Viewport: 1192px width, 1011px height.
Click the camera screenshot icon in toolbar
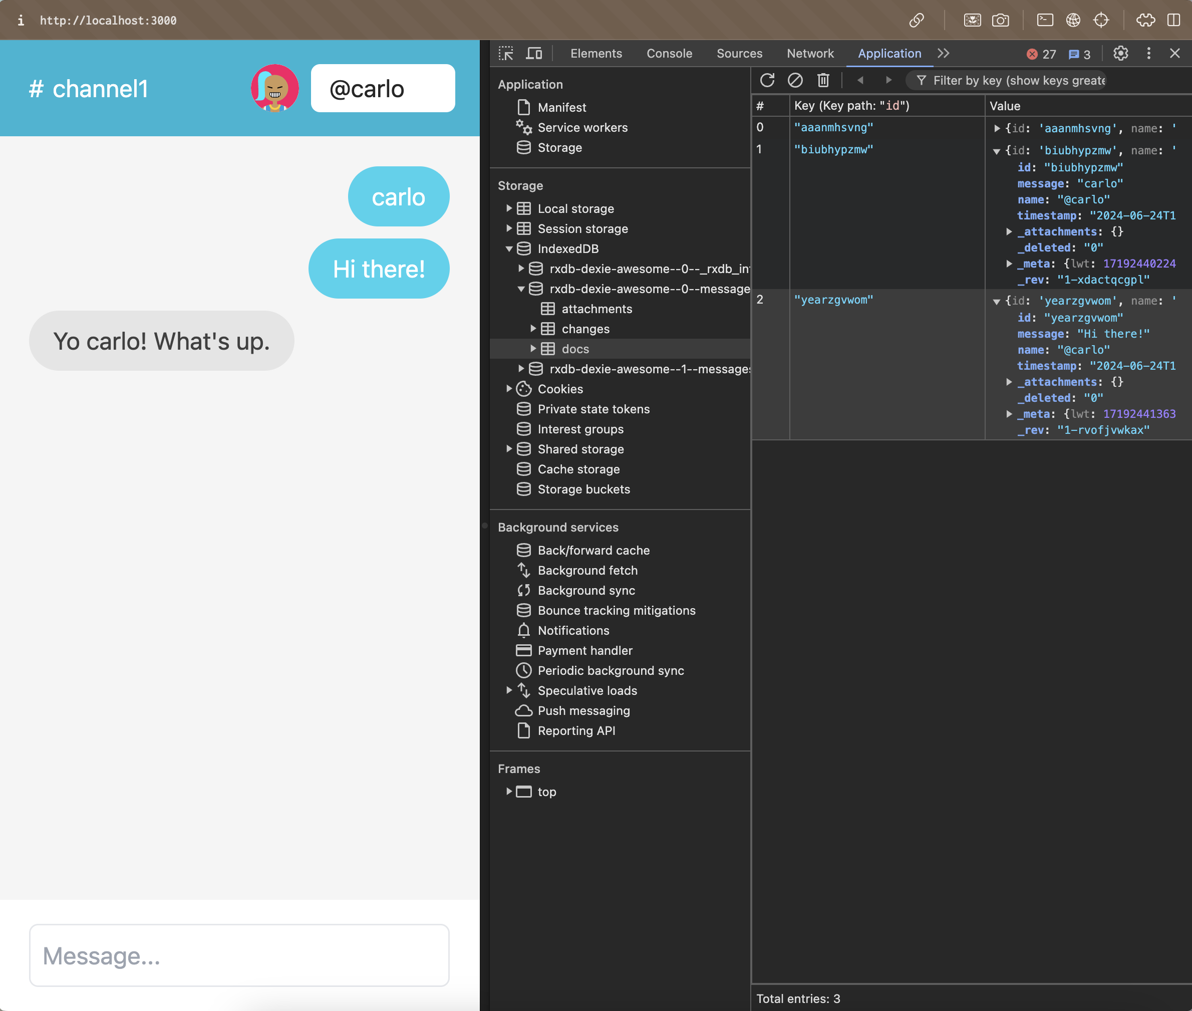[1000, 20]
